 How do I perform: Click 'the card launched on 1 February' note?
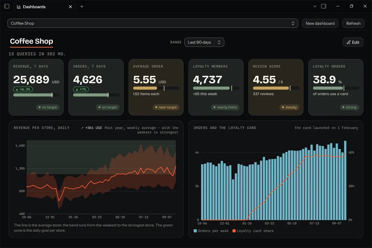(326, 128)
